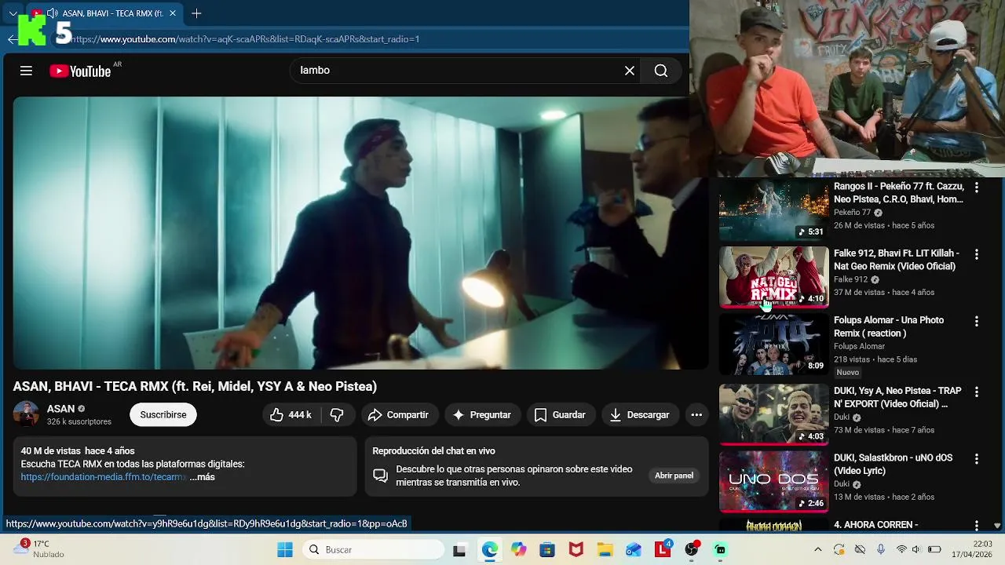
Task: Open the YouTube hamburger guide menu
Action: tap(26, 71)
